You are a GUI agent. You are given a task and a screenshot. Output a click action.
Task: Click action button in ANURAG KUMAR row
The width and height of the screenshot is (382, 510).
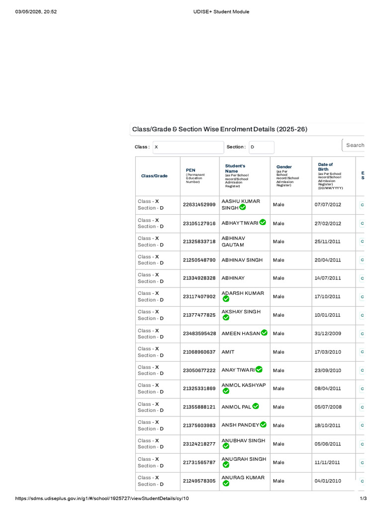click(x=362, y=481)
